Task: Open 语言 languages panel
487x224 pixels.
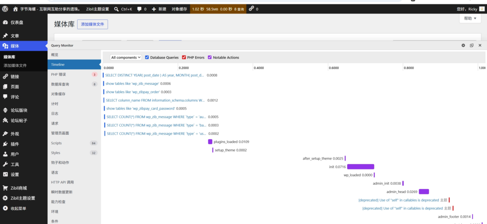Action: pyautogui.click(x=74, y=173)
